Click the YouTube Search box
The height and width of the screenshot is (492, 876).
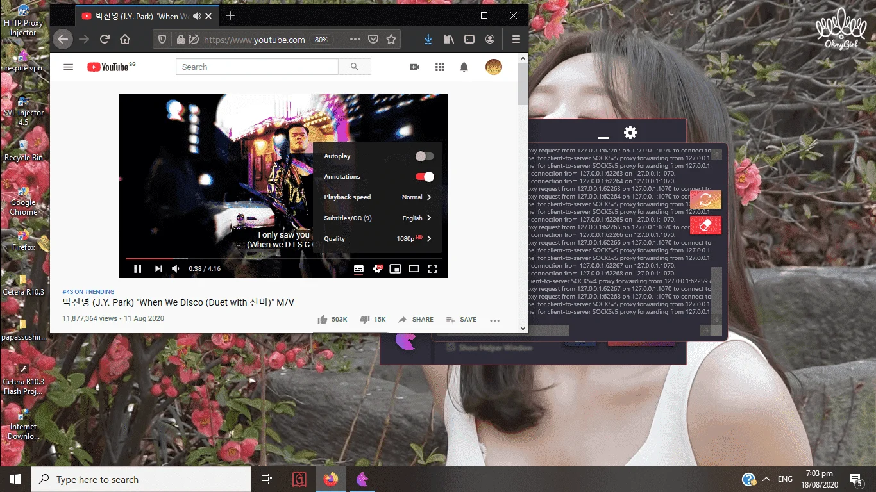257,67
